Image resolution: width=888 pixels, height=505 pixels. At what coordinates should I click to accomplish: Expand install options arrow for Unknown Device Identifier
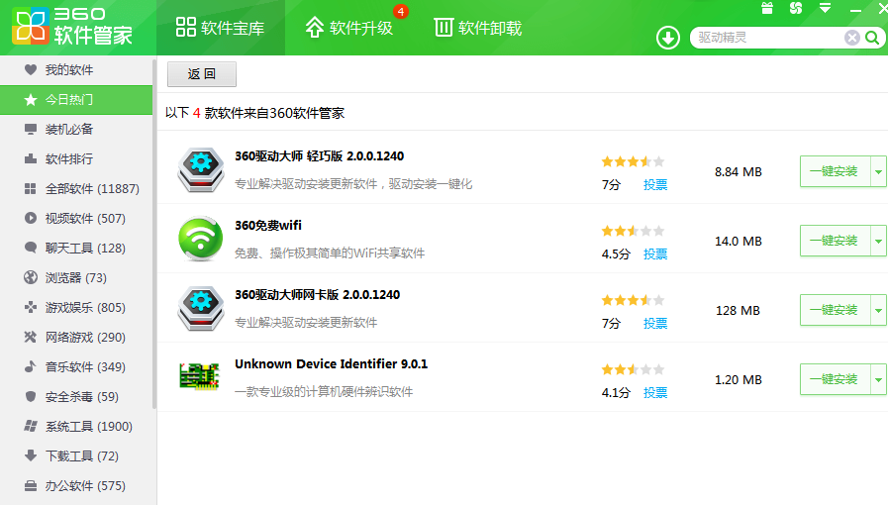878,379
